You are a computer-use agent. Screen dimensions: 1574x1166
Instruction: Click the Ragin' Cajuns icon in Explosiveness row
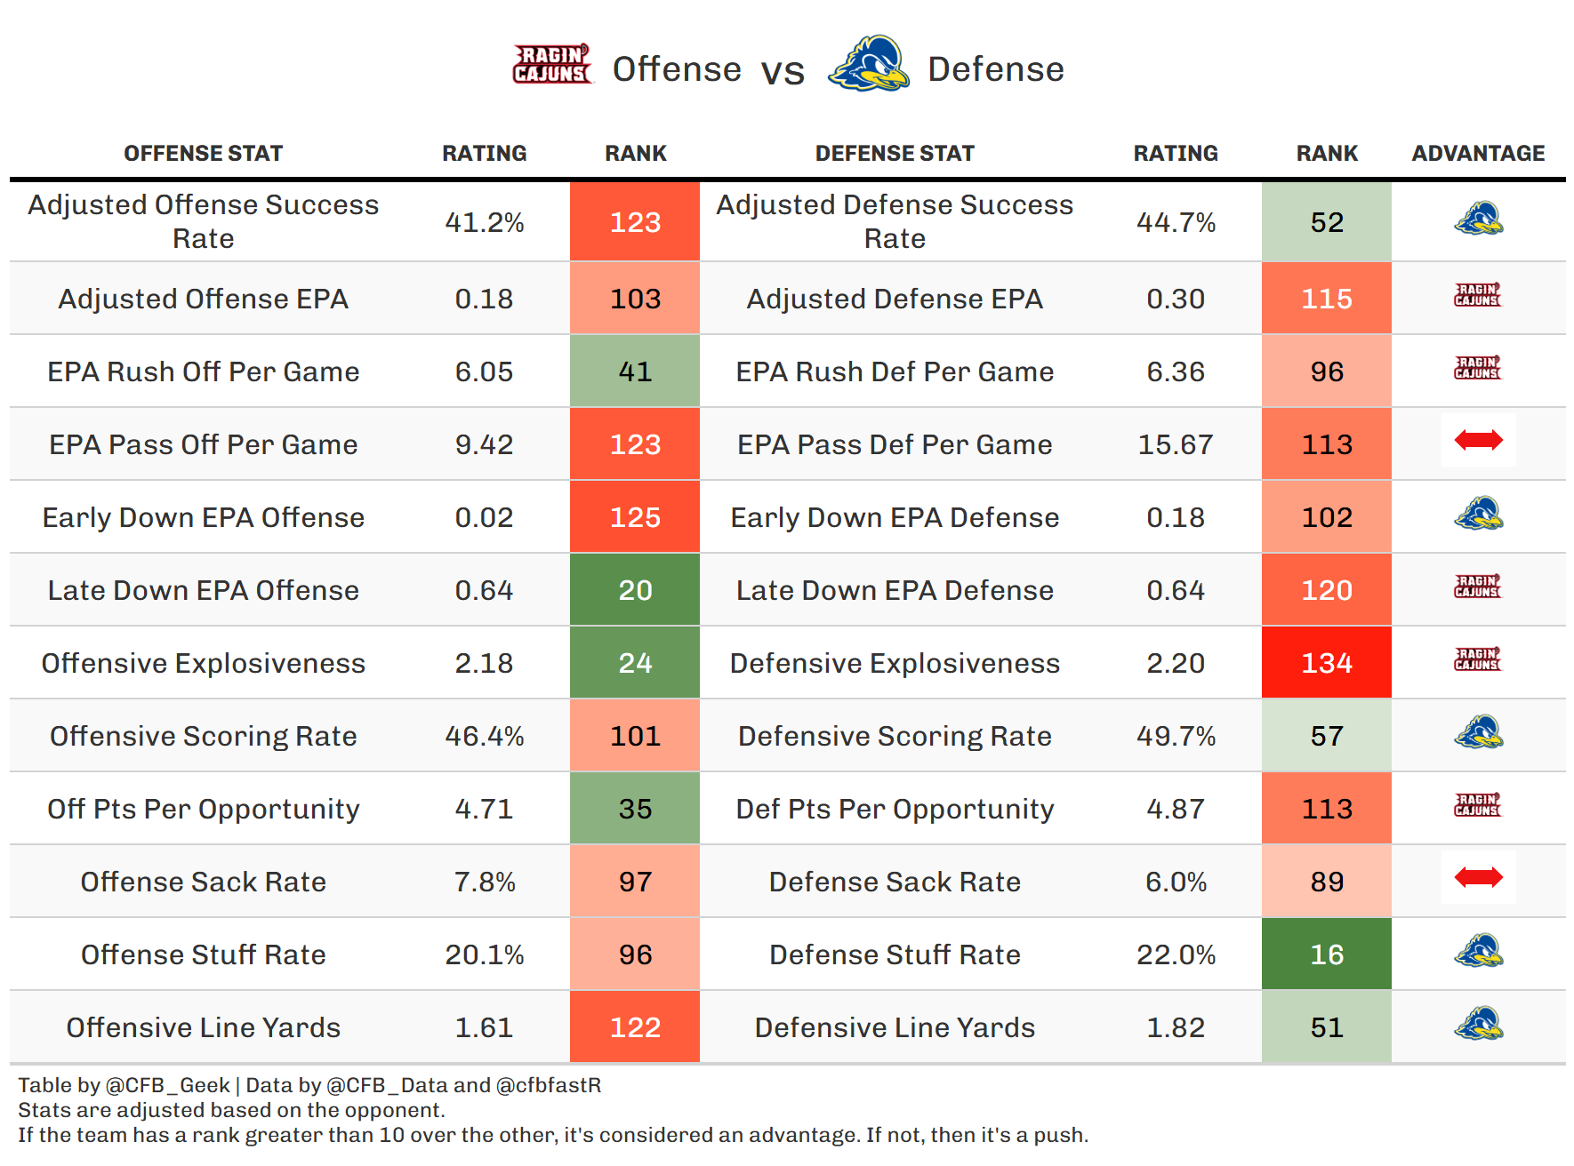(x=1477, y=659)
